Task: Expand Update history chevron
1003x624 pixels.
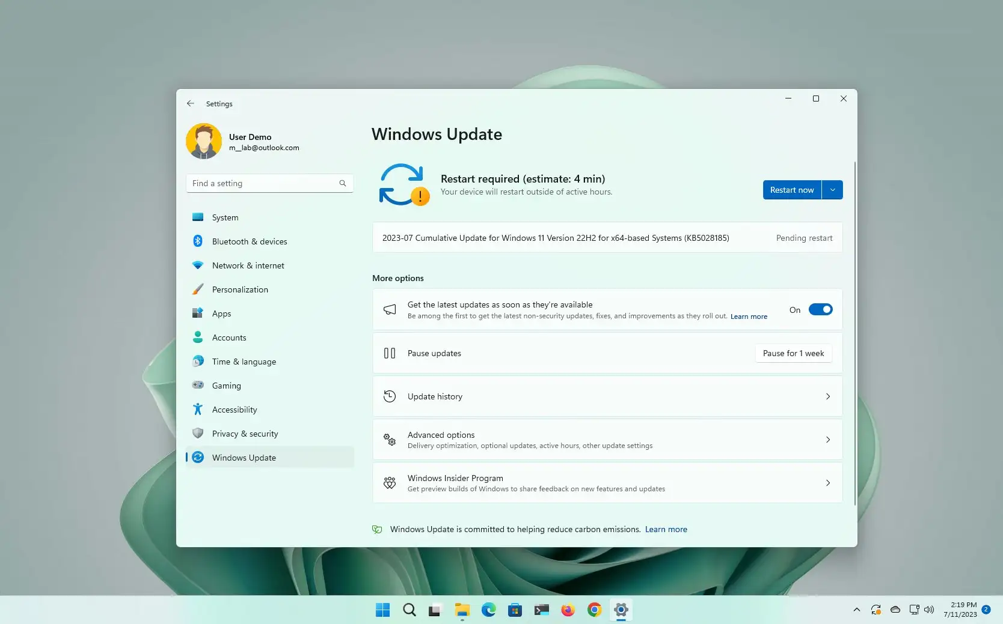Action: tap(828, 396)
